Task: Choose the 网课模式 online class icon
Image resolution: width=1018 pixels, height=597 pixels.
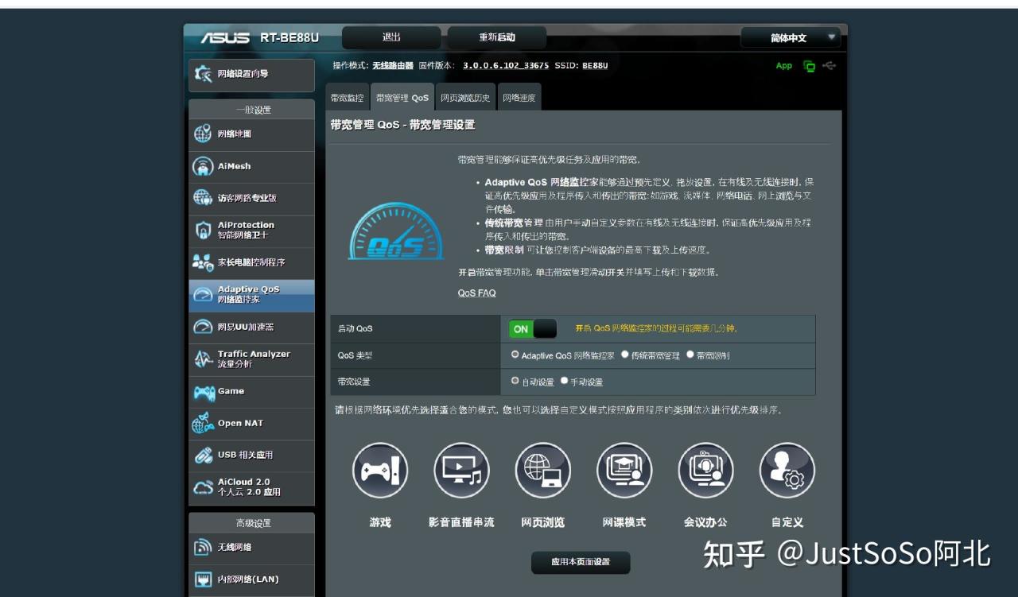Action: pos(624,471)
